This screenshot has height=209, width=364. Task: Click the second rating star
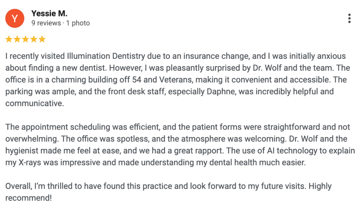[x=17, y=39]
